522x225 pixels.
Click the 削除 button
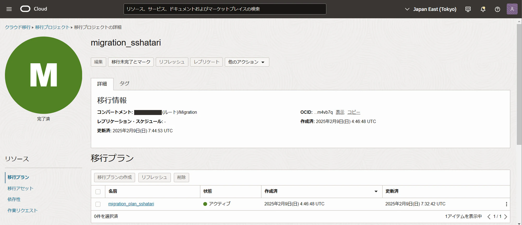coord(181,178)
